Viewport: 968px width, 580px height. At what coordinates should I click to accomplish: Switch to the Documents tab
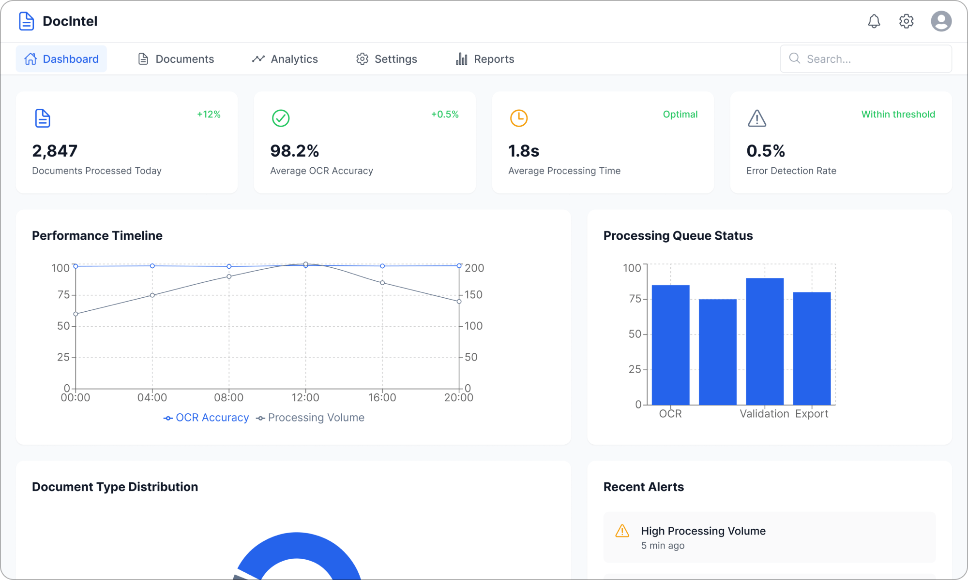point(176,58)
